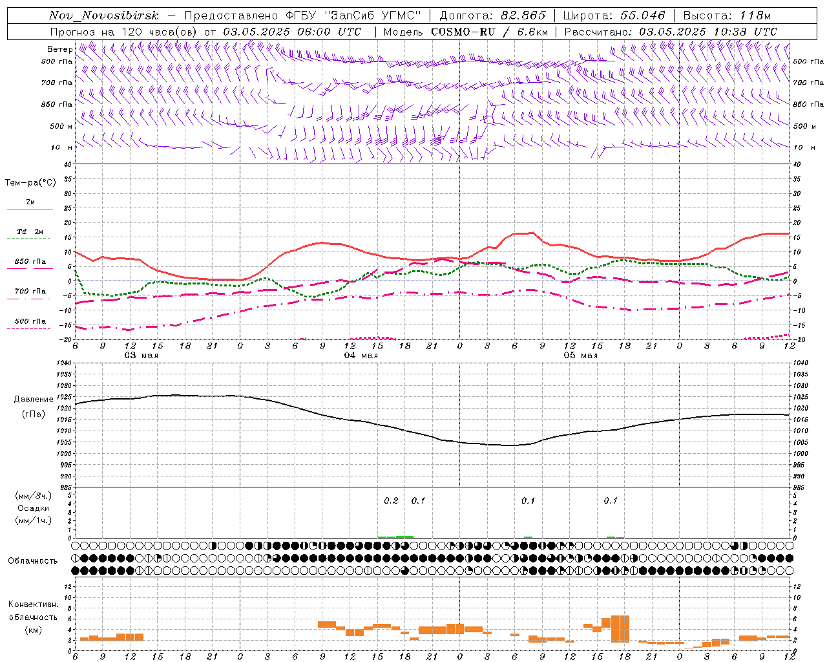Click the Nov_Novosibirsk station title
827x662 pixels.
click(104, 16)
